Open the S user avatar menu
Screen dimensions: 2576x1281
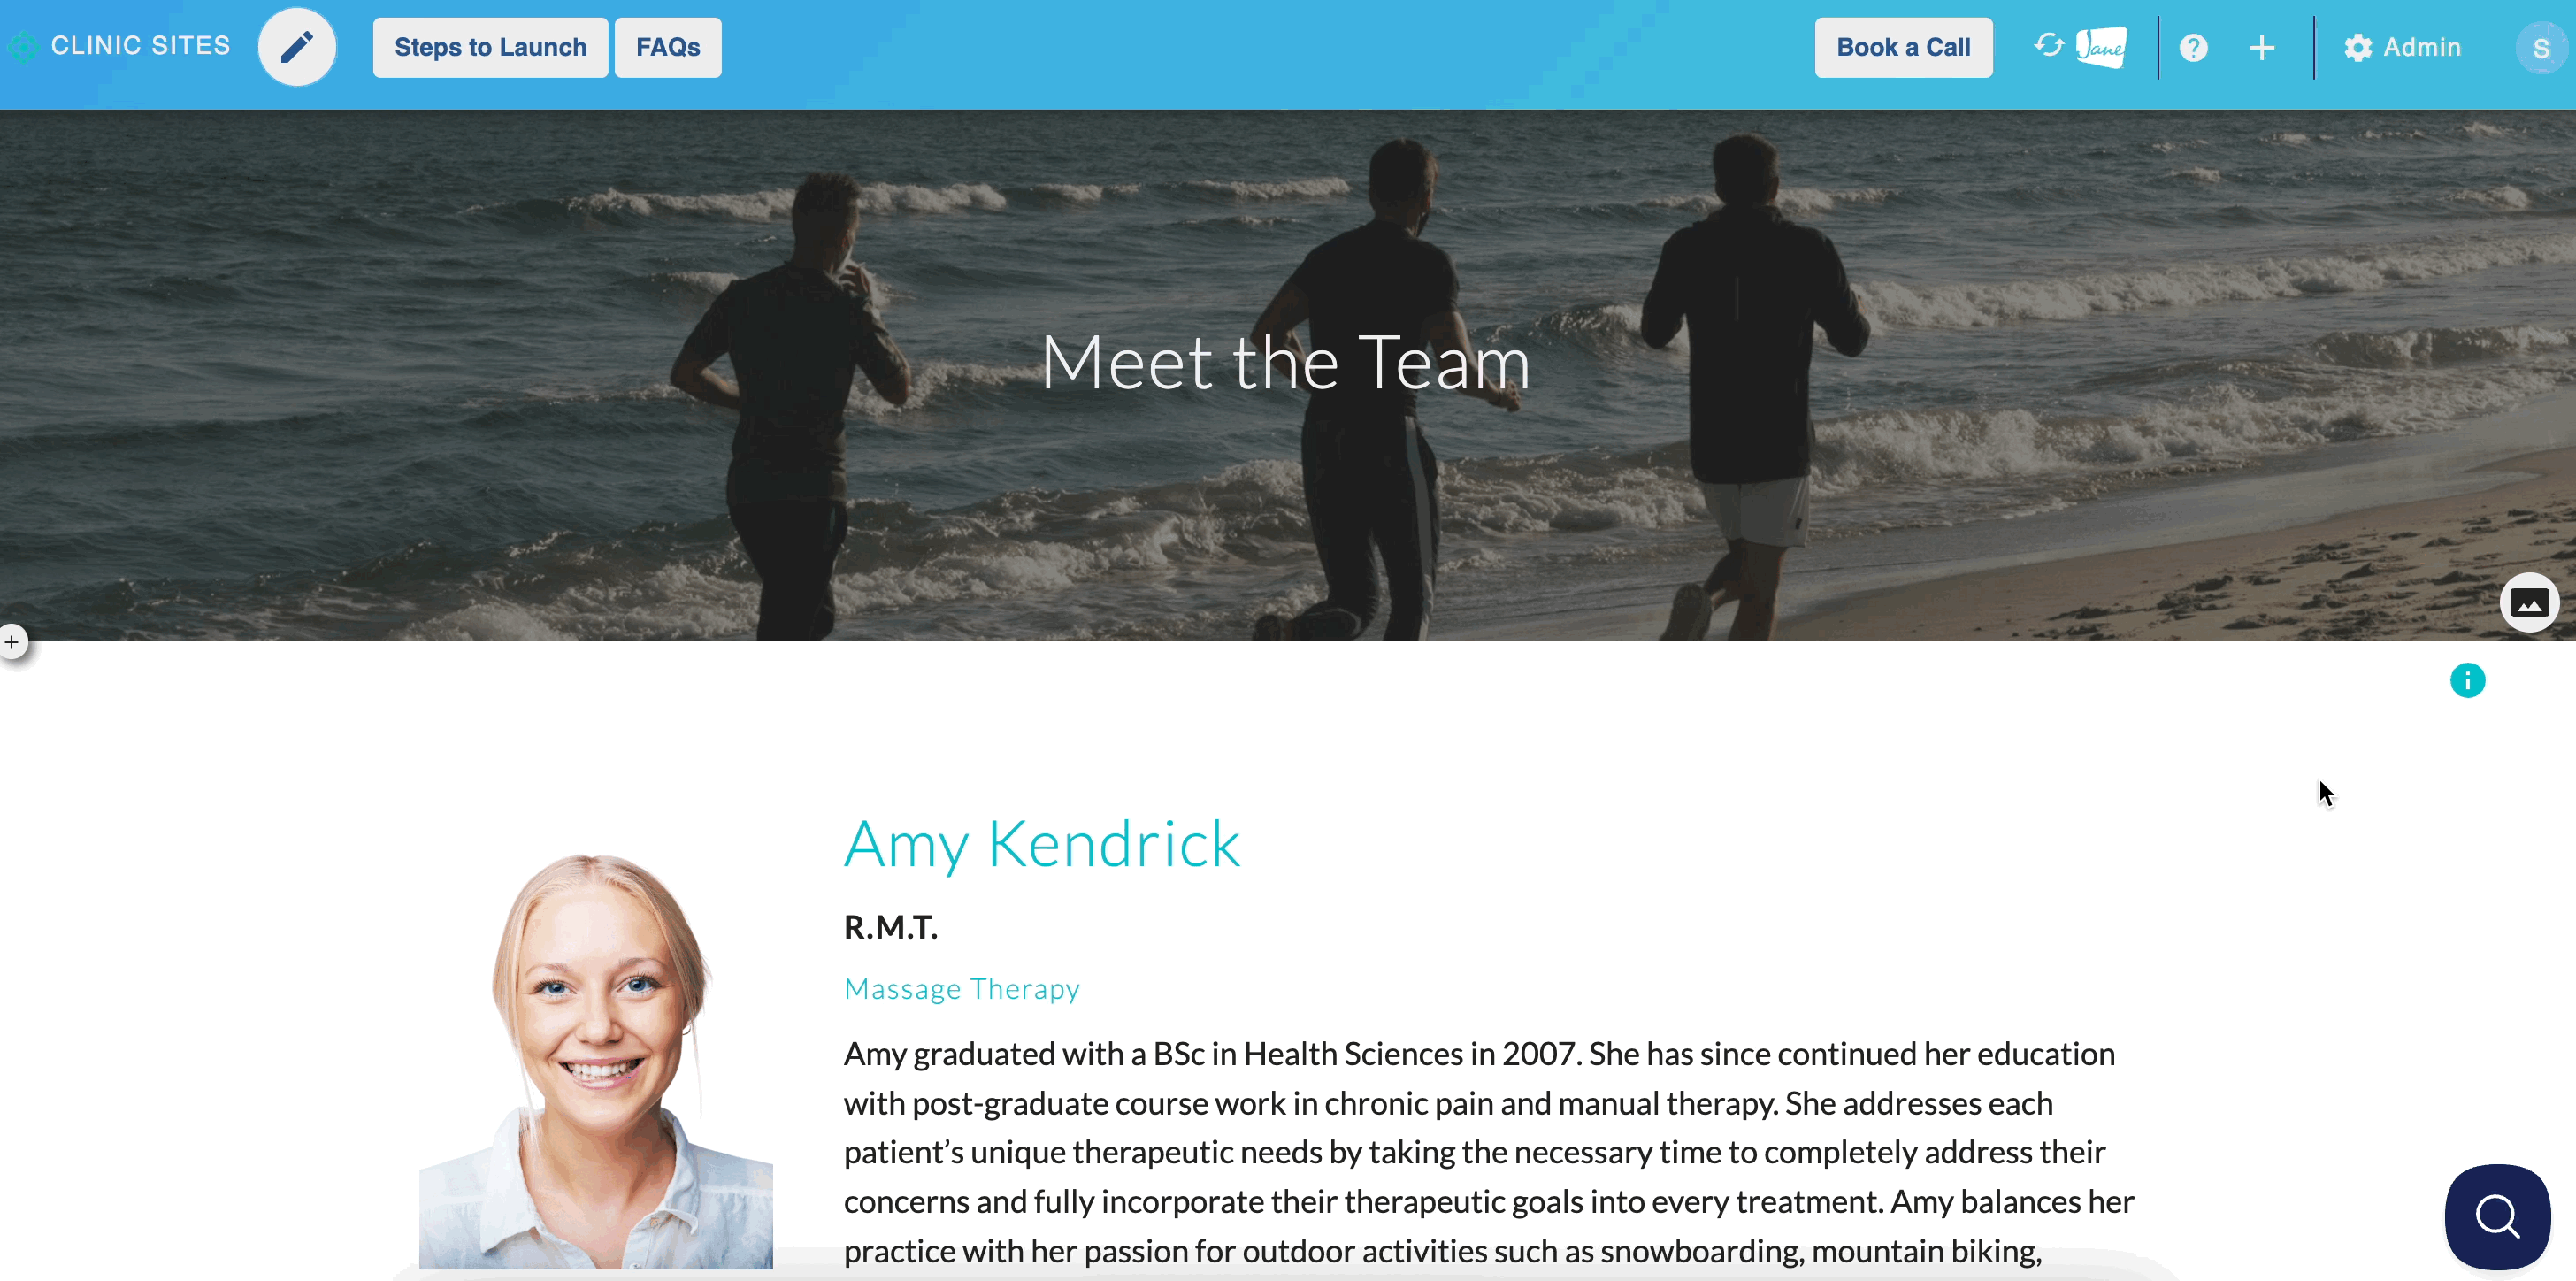[x=2540, y=48]
